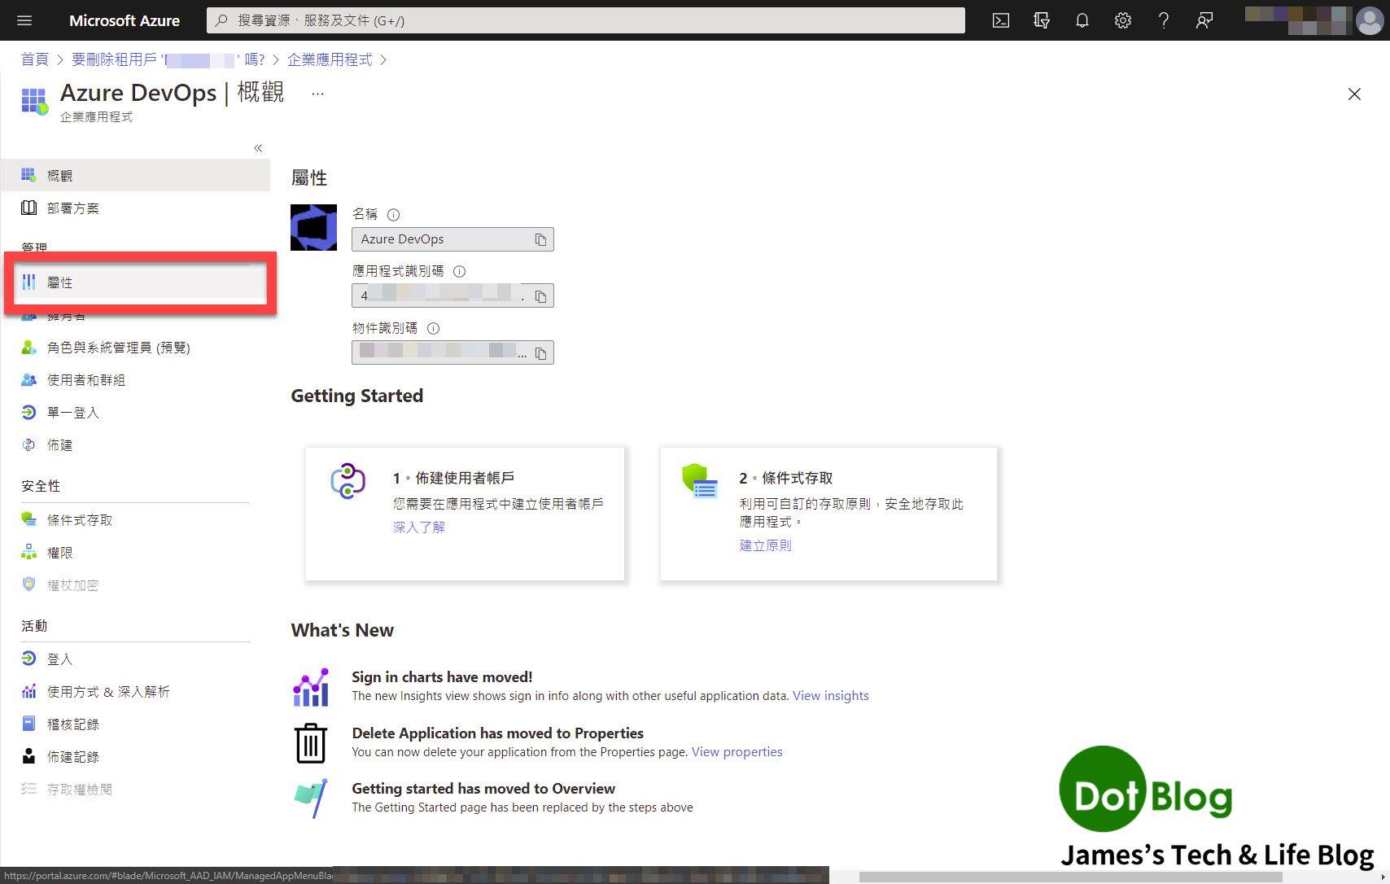Open the delete-tenant breadcrumb link
1390x884 pixels.
coord(168,59)
